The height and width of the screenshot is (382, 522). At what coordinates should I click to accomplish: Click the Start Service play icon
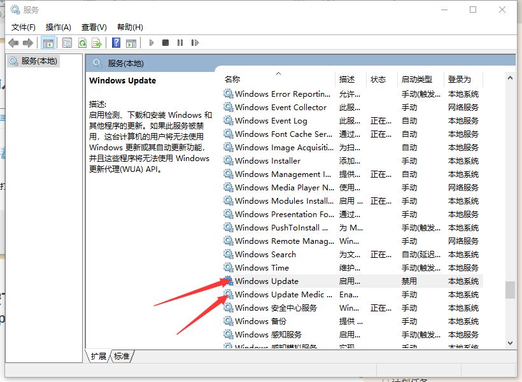tap(152, 43)
